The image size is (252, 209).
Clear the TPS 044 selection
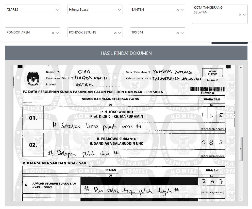(x=178, y=33)
